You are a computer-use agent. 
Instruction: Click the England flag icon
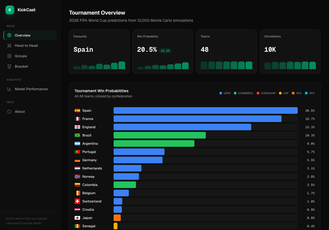(77, 127)
